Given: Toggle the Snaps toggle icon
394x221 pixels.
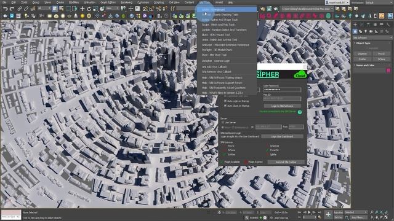Looking at the screenshot, I should [145, 9].
